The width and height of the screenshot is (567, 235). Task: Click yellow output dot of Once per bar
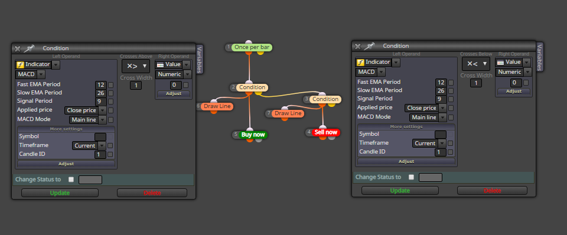(x=260, y=53)
